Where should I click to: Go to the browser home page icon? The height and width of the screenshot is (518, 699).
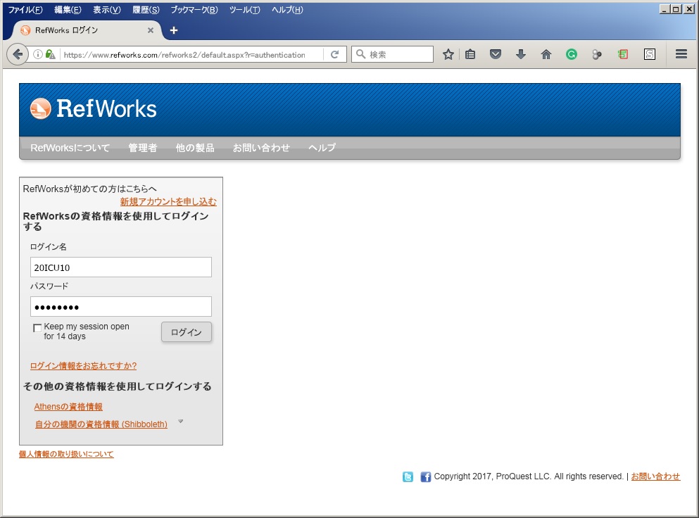(x=546, y=54)
